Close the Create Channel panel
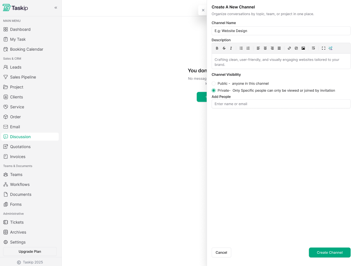Screen dimensions: 355x266 tap(203, 10)
